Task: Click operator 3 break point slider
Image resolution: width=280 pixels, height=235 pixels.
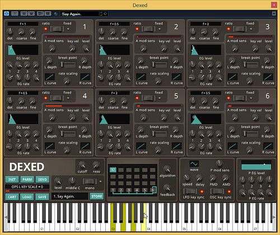Action: point(250,64)
